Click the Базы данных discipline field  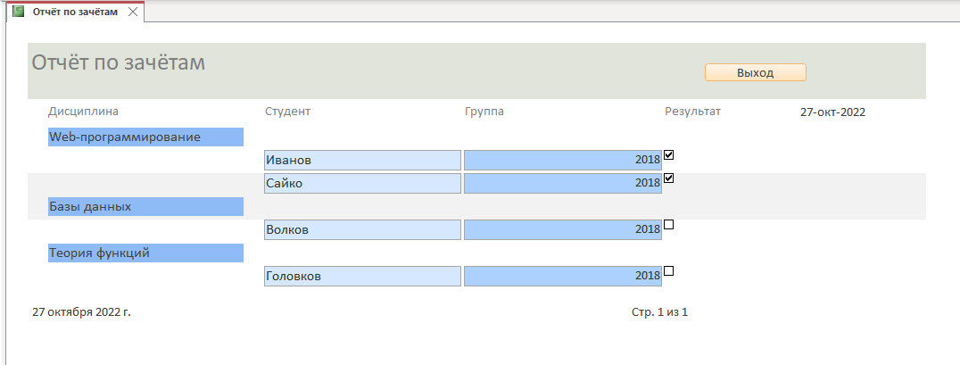145,207
